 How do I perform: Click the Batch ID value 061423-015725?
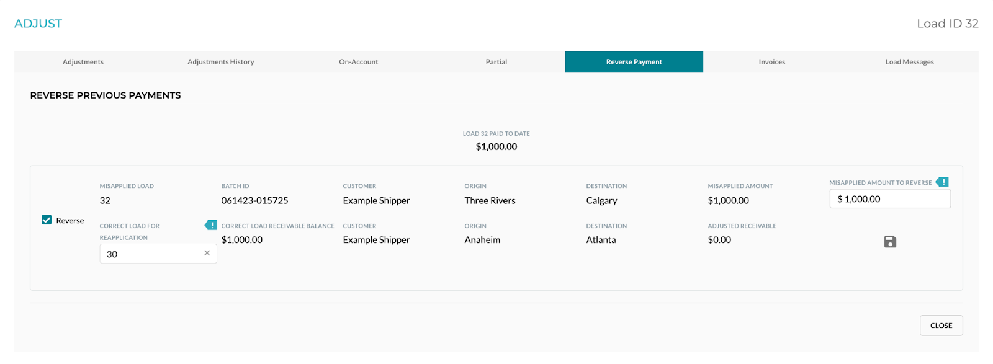pos(255,201)
